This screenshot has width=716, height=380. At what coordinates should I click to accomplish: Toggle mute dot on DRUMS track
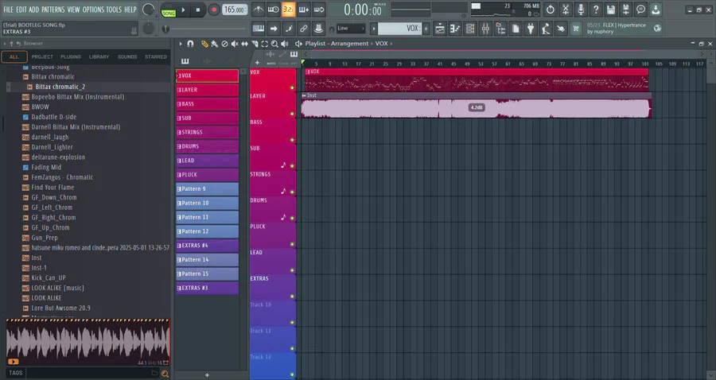pyautogui.click(x=292, y=218)
